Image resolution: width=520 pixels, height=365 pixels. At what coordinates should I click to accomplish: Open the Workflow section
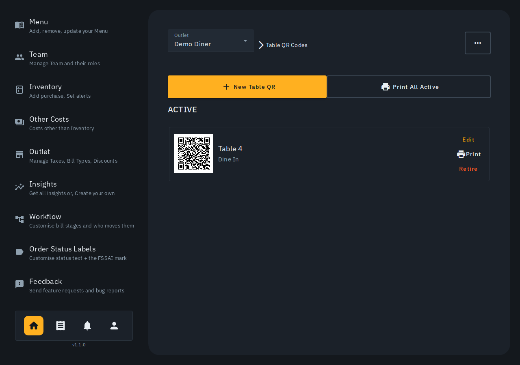point(74,220)
